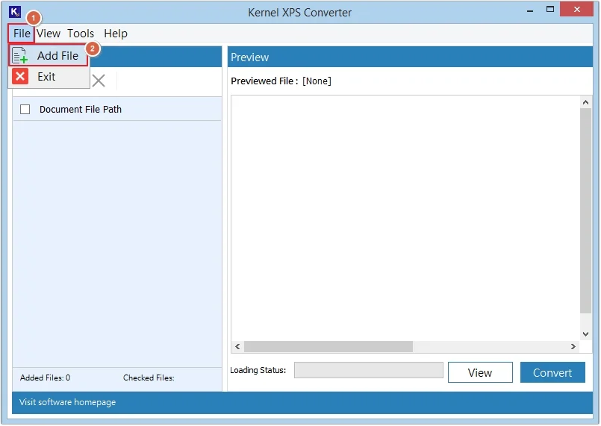
Task: Open Visit software homepage link
Action: point(67,402)
